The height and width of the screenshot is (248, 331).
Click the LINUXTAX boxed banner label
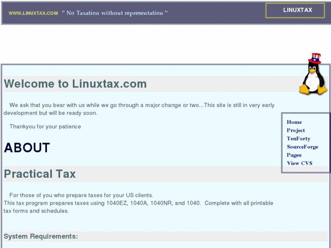(295, 10)
